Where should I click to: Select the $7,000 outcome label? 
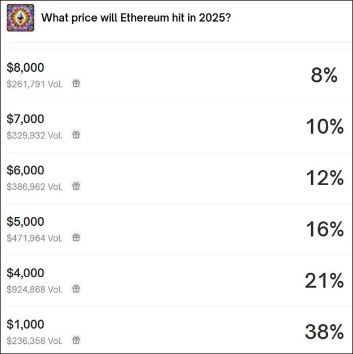pyautogui.click(x=25, y=119)
